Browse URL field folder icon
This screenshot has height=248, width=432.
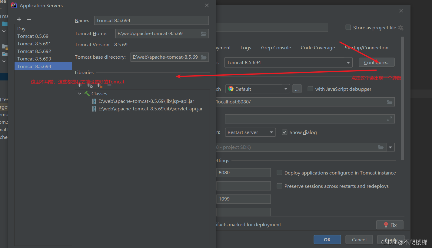pos(390,102)
